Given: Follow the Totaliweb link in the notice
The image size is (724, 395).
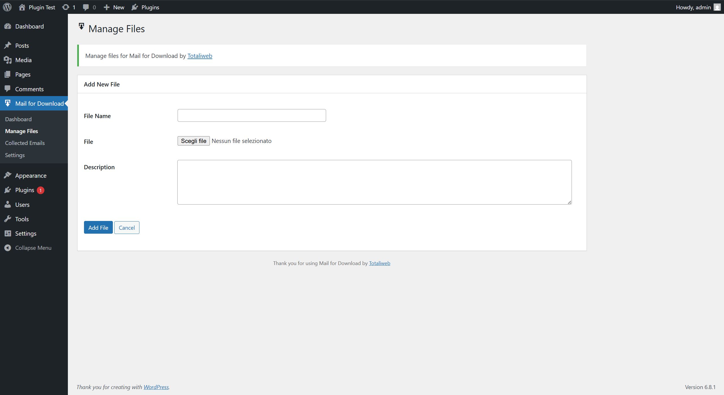Looking at the screenshot, I should tap(200, 56).
